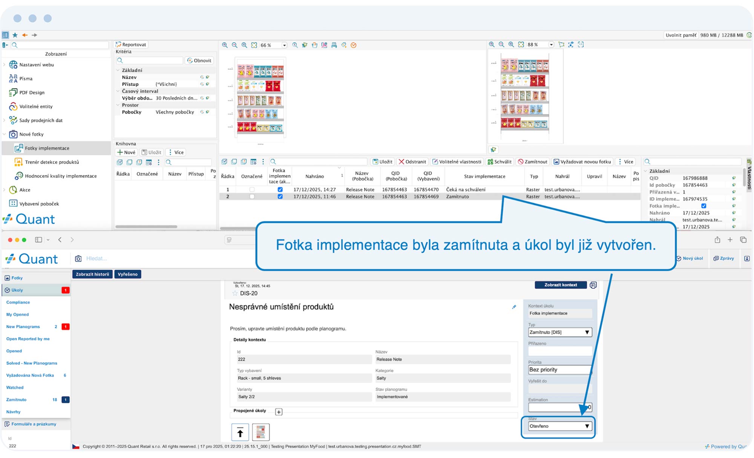Collapse the Prostor criteria group

(x=118, y=105)
